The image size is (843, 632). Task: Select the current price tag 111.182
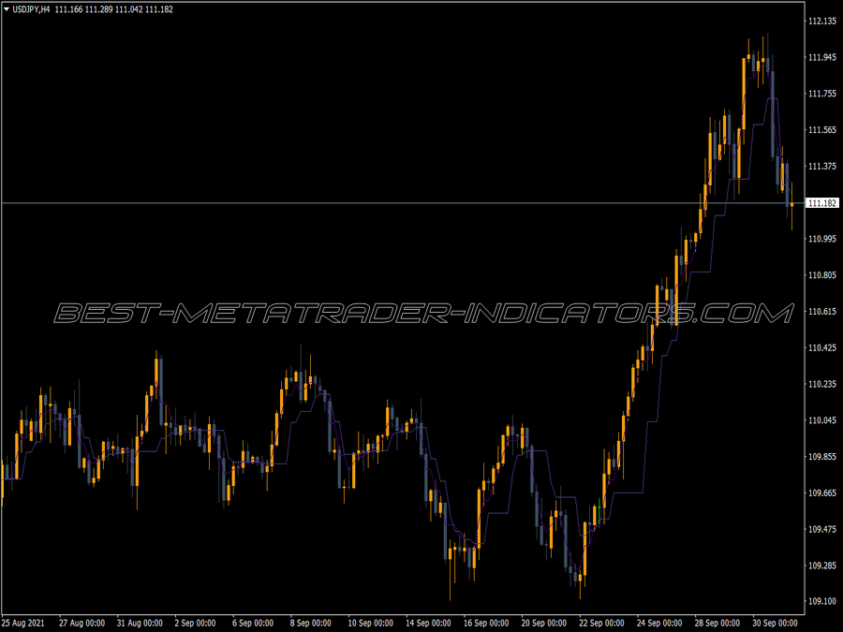pyautogui.click(x=822, y=203)
